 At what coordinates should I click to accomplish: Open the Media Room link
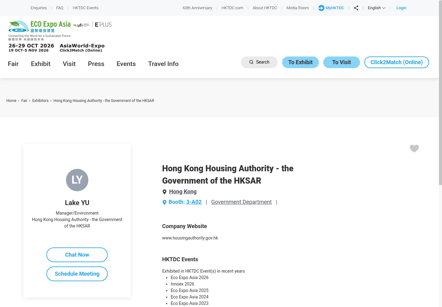pyautogui.click(x=298, y=8)
